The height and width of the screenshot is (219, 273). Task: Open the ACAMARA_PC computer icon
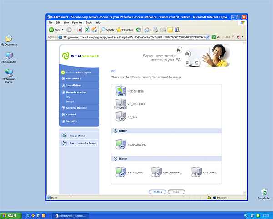tap(121, 144)
